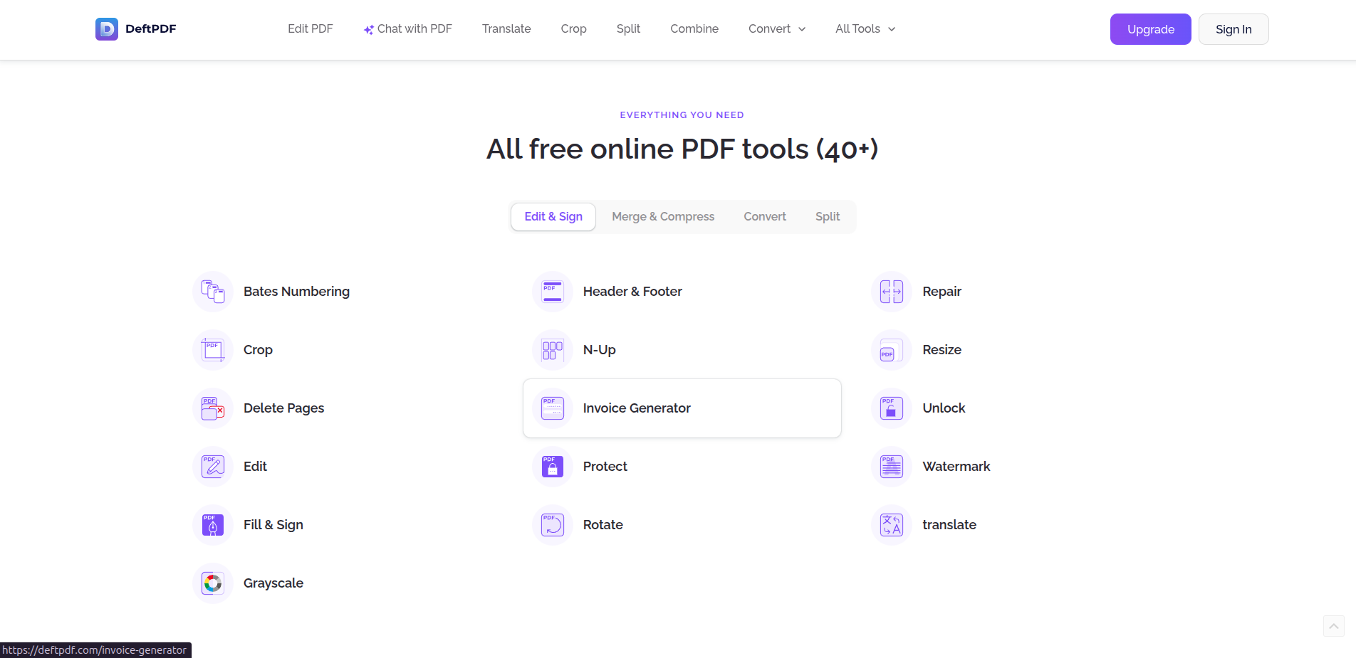This screenshot has height=658, width=1356.
Task: Click the Fill & Sign pen icon
Action: 212,524
